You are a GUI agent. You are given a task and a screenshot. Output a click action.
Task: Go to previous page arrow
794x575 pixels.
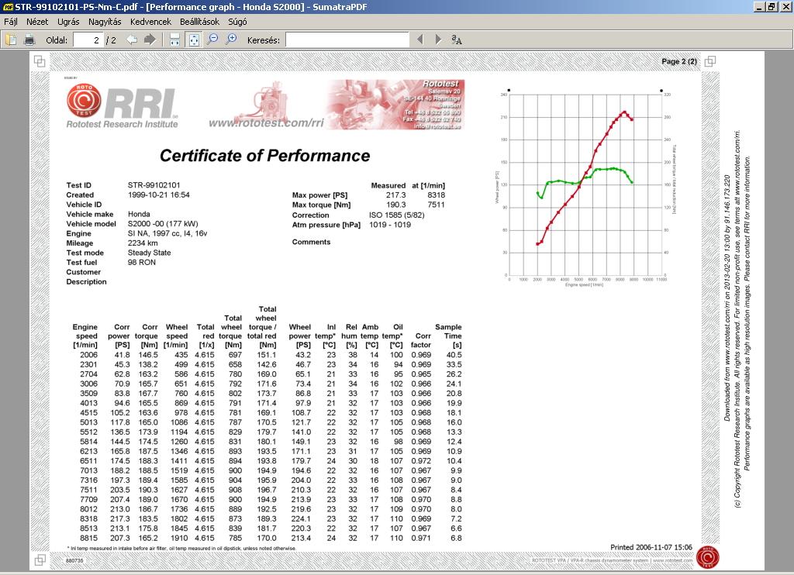[132, 40]
